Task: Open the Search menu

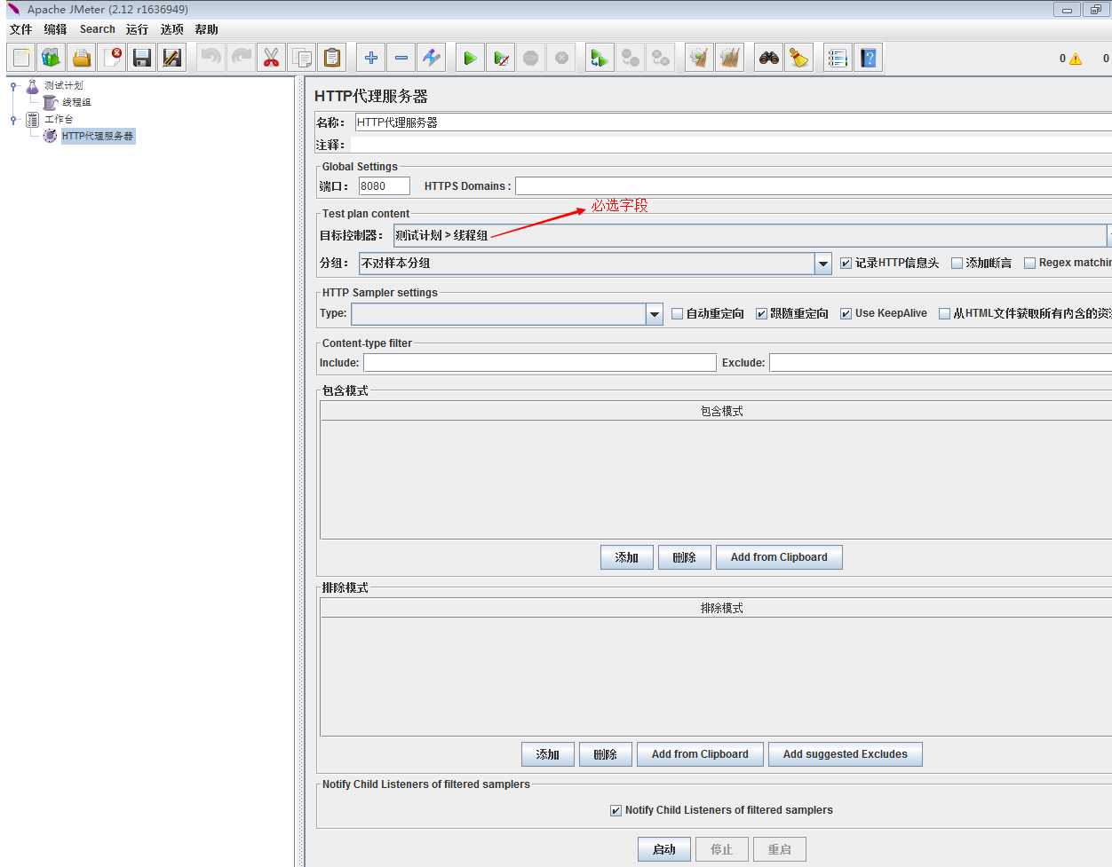Action: (x=98, y=29)
